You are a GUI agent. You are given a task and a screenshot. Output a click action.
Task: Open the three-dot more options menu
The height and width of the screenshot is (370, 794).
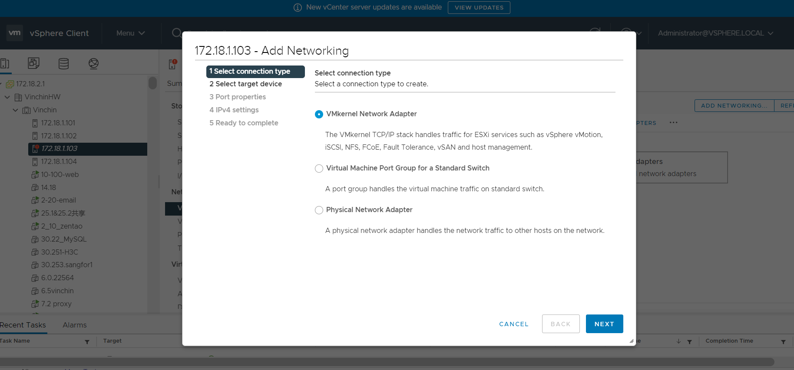coord(674,123)
